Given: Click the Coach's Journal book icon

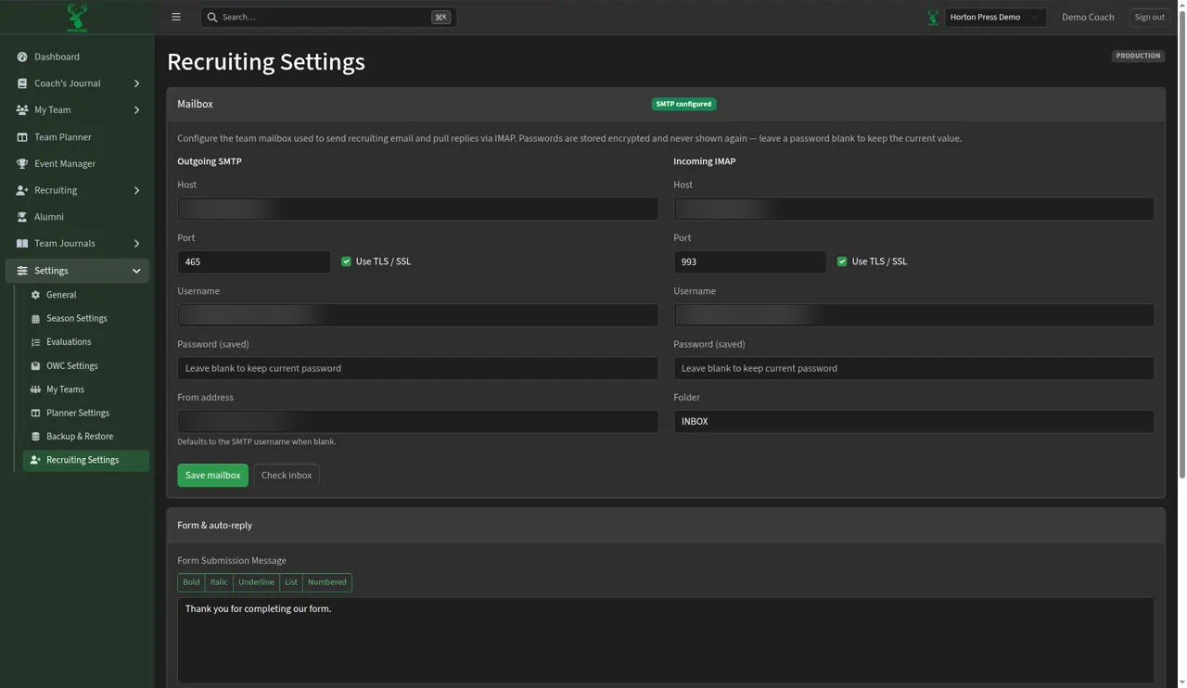Looking at the screenshot, I should [x=22, y=83].
